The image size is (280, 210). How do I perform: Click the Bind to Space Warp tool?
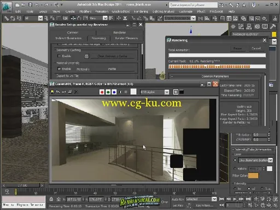click(19, 18)
